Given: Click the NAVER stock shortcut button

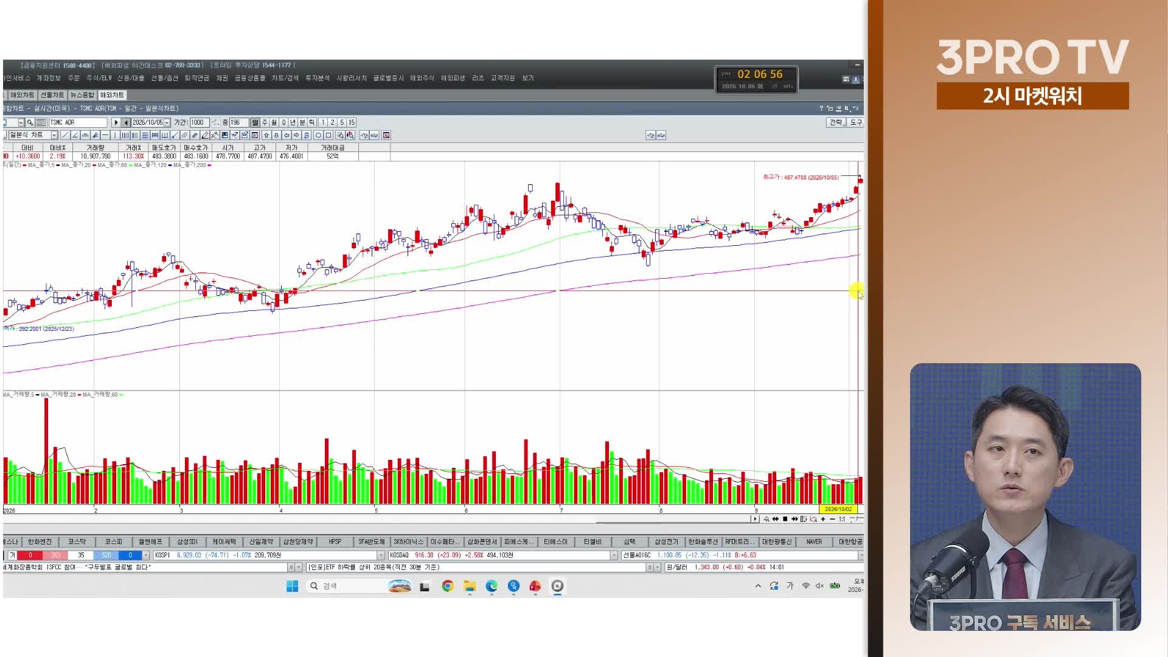Looking at the screenshot, I should click(x=814, y=541).
